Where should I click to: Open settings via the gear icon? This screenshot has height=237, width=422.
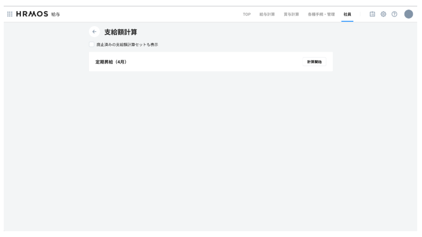[383, 14]
